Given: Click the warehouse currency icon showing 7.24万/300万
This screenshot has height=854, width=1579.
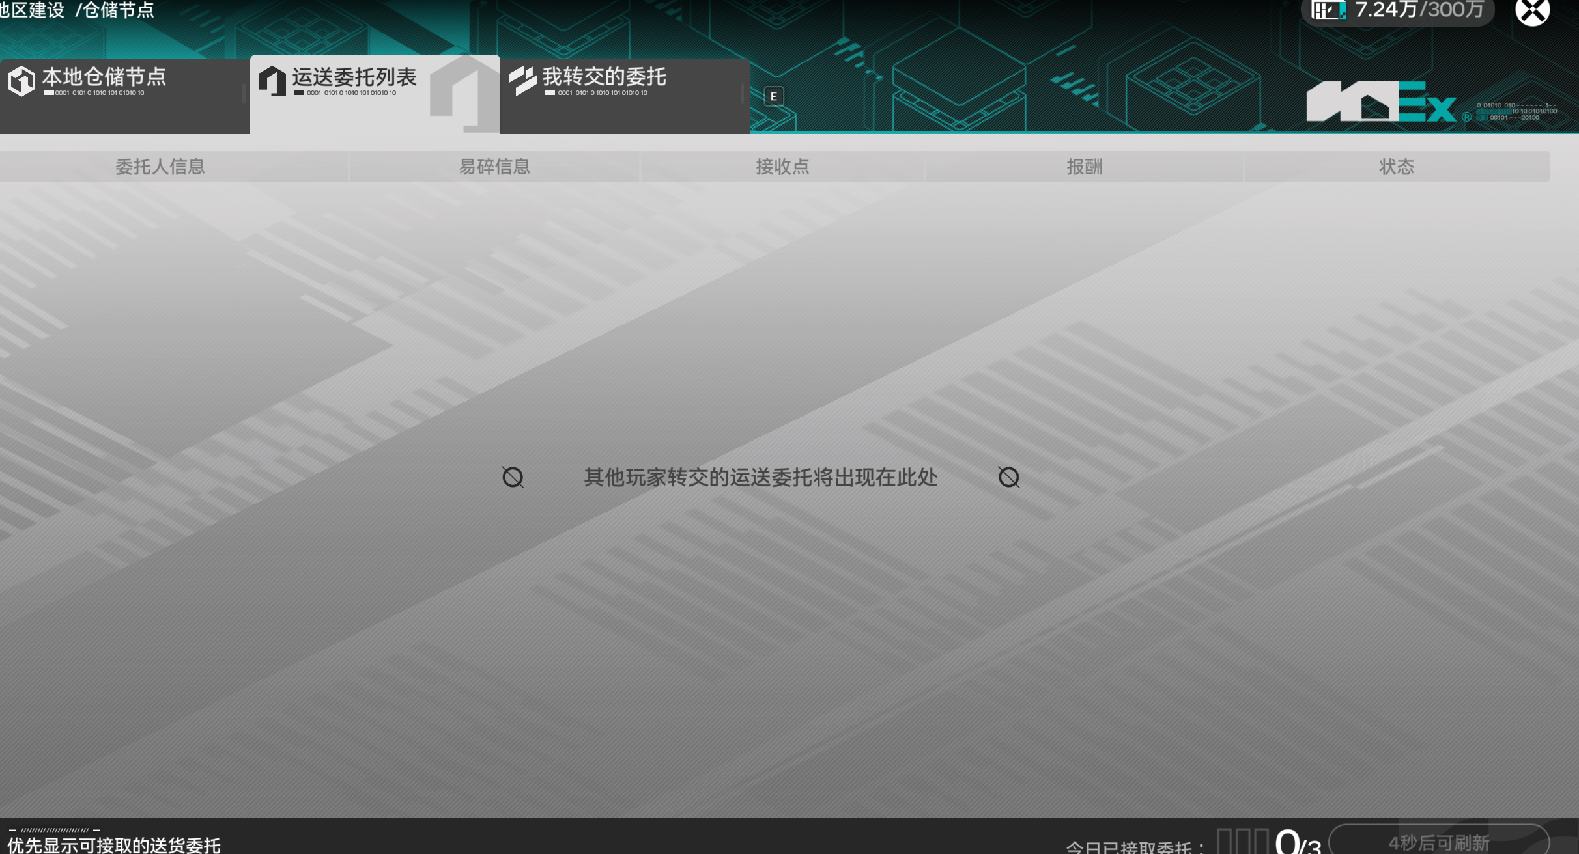Looking at the screenshot, I should click(x=1330, y=10).
